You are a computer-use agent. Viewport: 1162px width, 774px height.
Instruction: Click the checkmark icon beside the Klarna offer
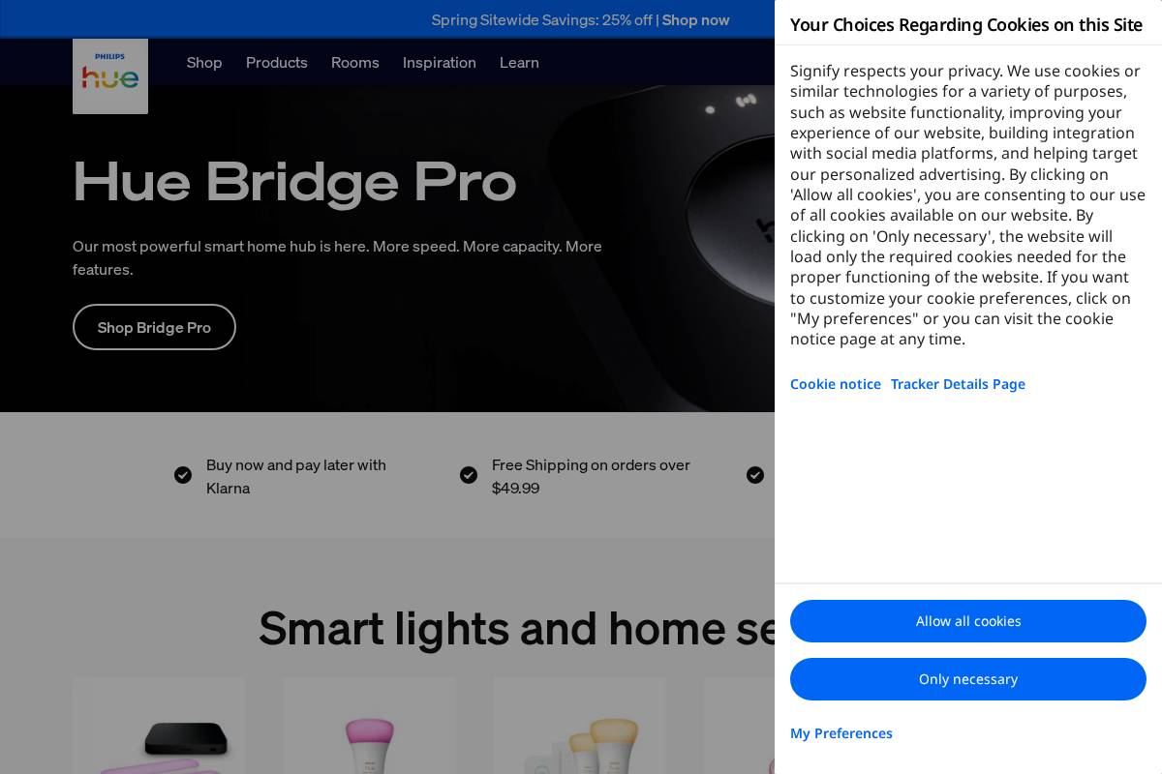[183, 475]
